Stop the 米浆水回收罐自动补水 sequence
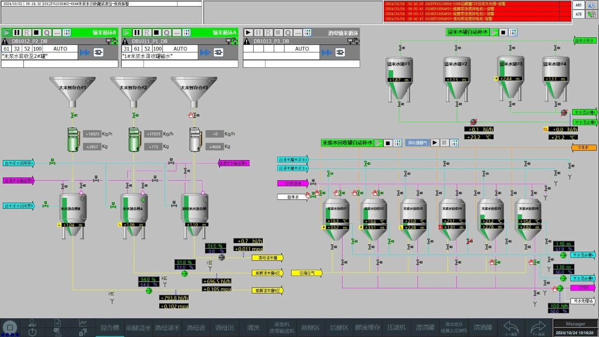This screenshot has height=337, width=599. coord(388,143)
